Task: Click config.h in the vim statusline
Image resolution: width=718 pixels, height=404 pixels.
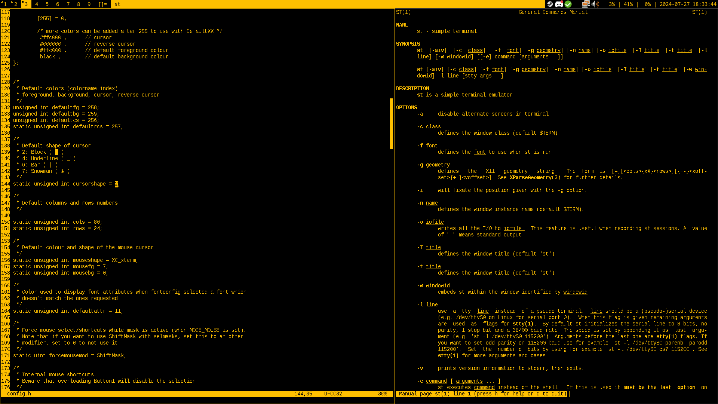Action: pos(19,394)
